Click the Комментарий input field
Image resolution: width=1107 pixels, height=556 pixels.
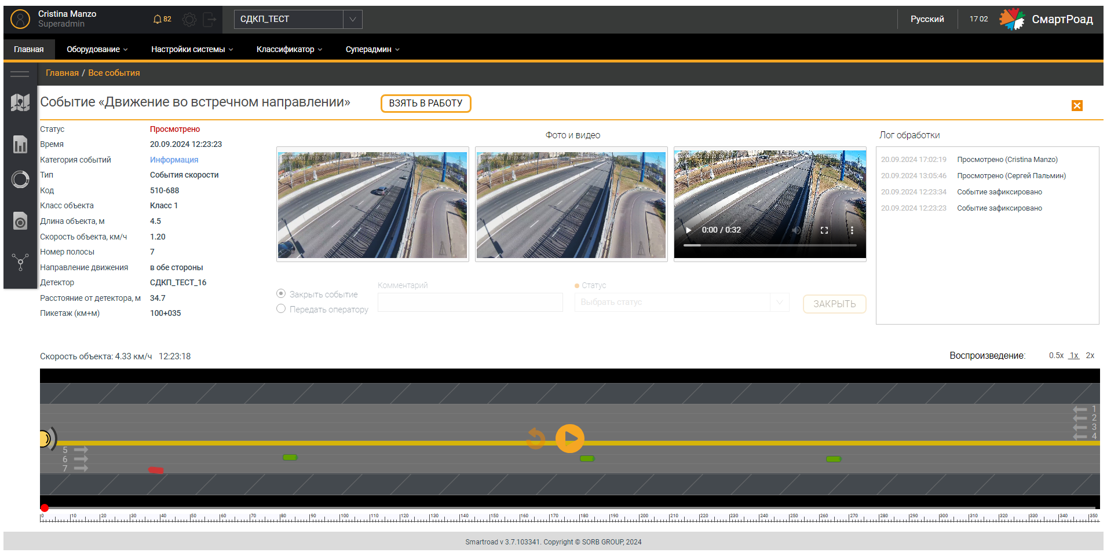point(470,302)
